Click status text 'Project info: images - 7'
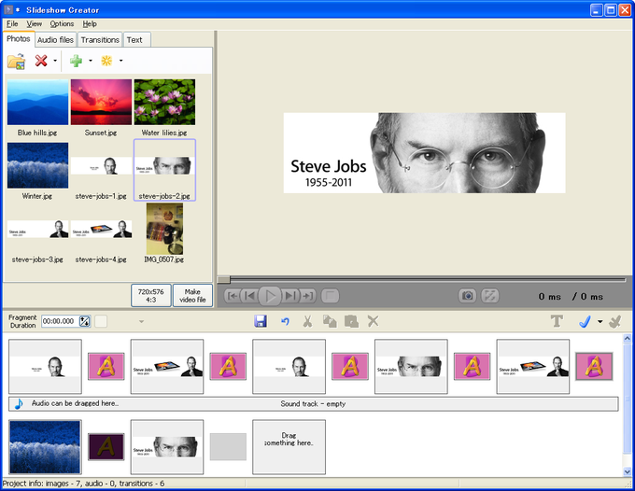 (x=43, y=484)
